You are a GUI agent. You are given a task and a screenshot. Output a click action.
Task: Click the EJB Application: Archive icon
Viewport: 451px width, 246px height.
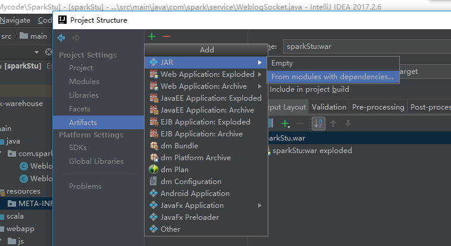(154, 133)
